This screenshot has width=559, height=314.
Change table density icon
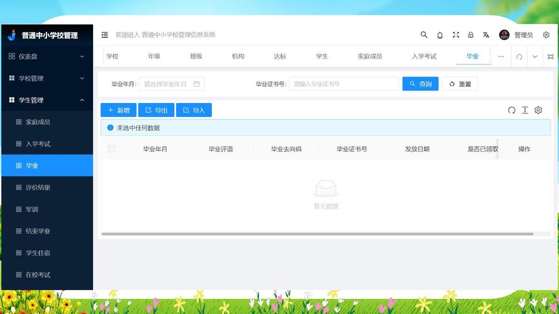[525, 110]
